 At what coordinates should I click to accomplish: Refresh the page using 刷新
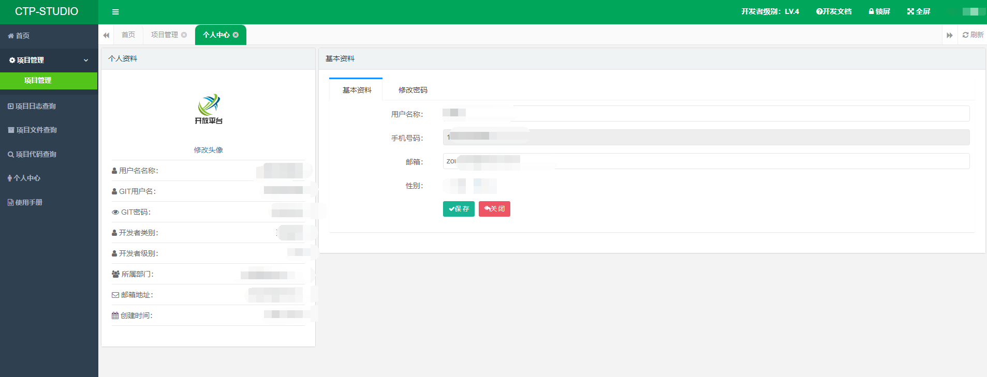973,35
